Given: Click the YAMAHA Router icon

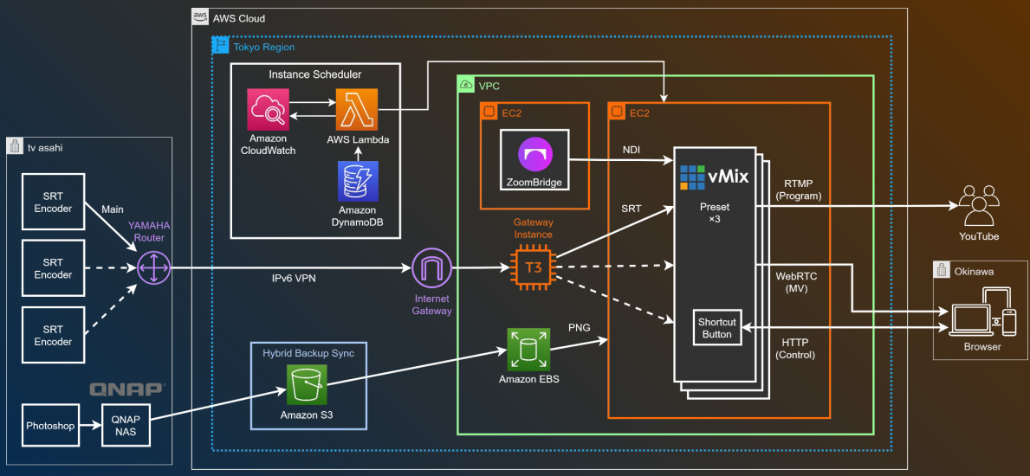Looking at the screenshot, I should click(153, 268).
